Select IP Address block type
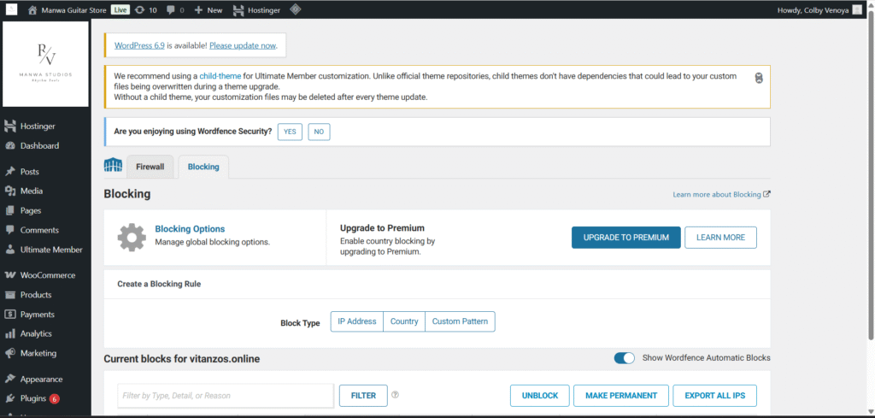875x418 pixels. tap(357, 322)
